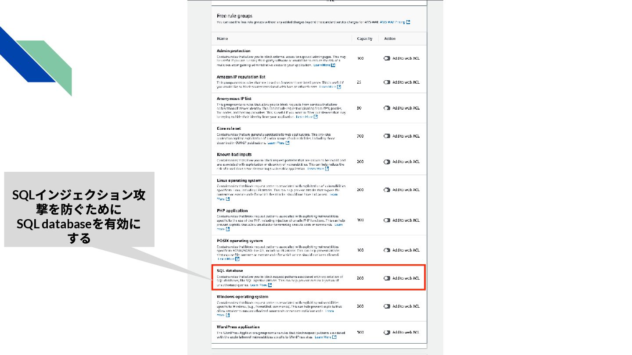Select the Amazon IP reputation list name
Viewport: 632px width, 355px height.
coord(241,77)
